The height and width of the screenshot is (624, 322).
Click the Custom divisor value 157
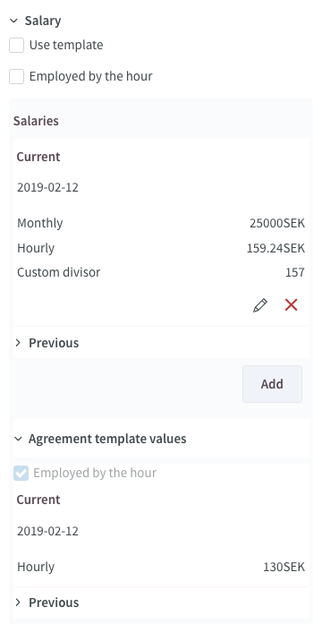click(295, 272)
